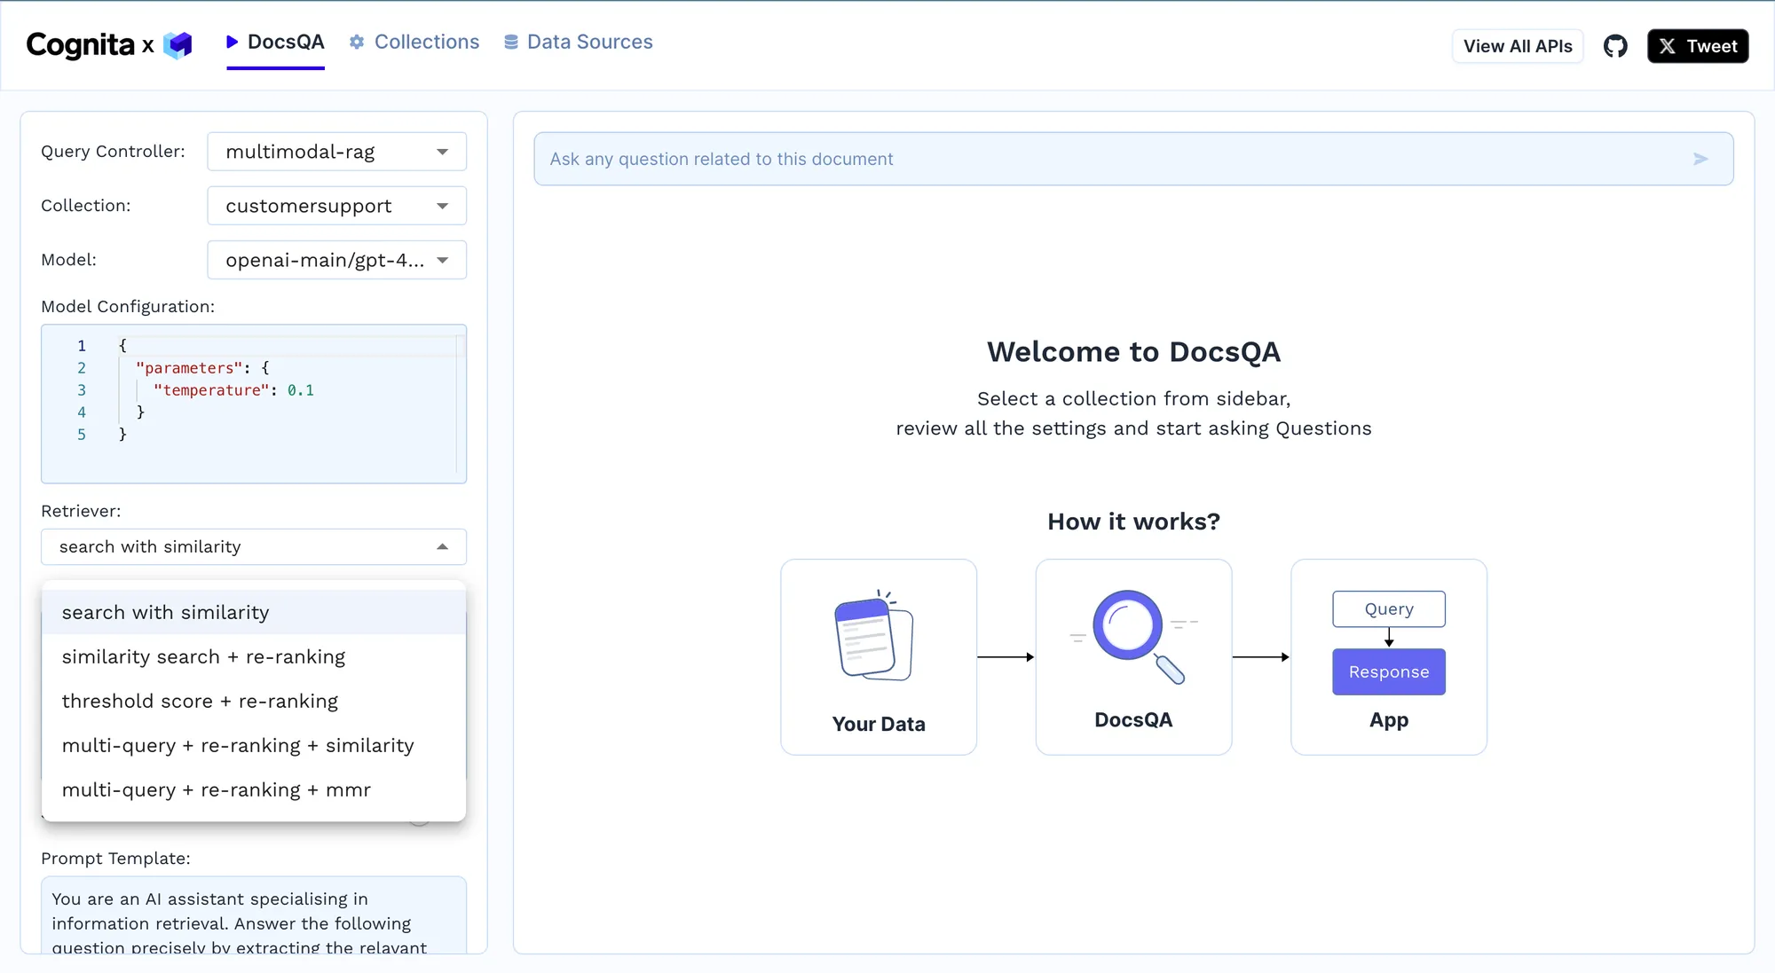Click the blue Response box in diagram
This screenshot has width=1775, height=973.
click(1388, 671)
